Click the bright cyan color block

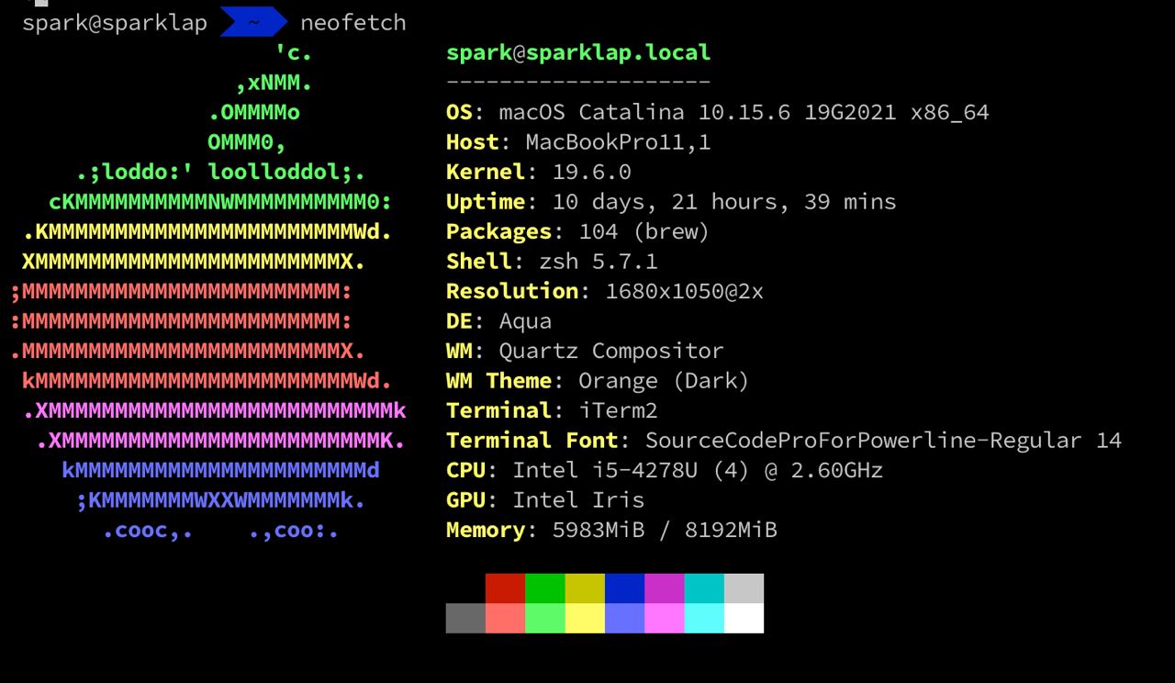704,618
